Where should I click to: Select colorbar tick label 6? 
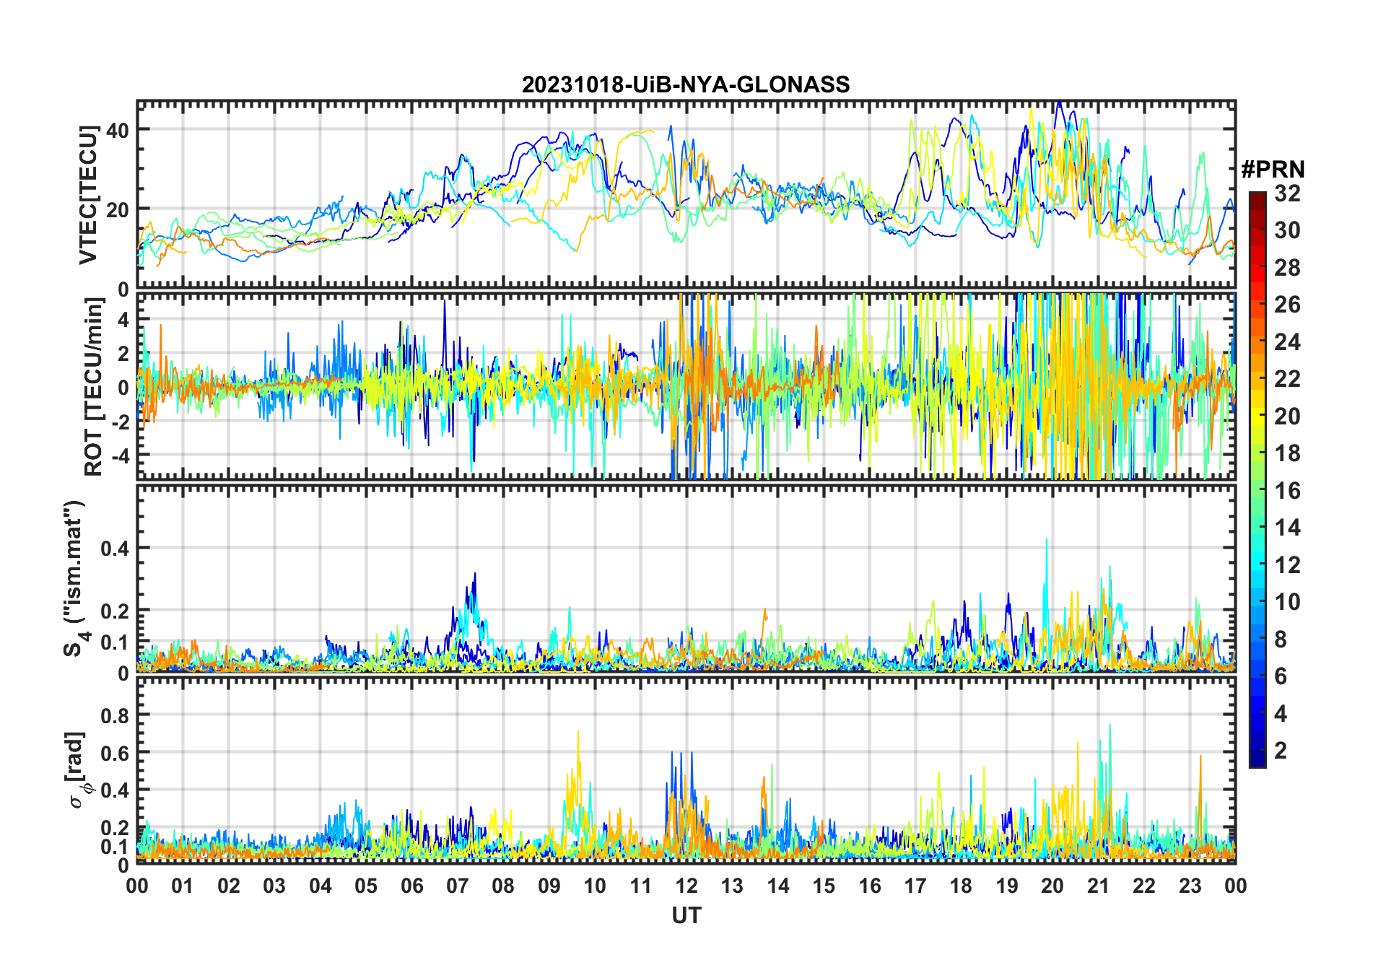(1281, 676)
